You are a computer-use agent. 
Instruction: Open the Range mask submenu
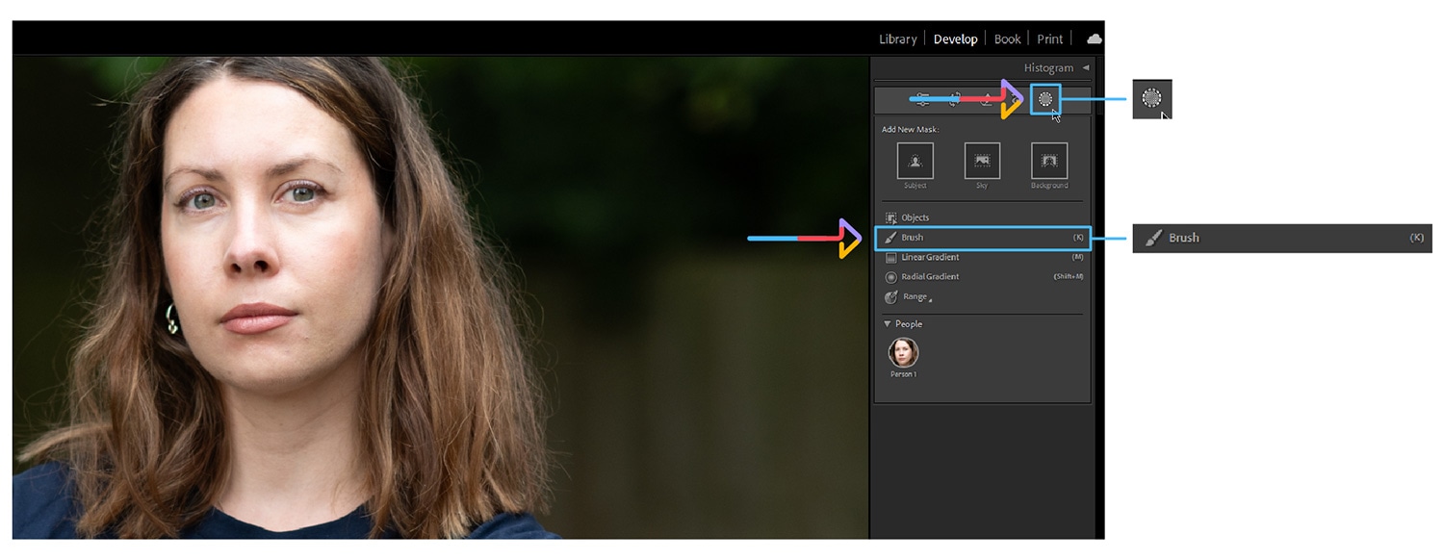(x=914, y=297)
